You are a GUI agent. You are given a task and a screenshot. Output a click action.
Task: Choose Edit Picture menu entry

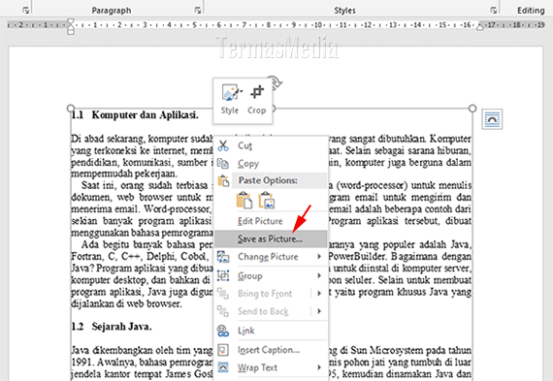[x=270, y=221]
